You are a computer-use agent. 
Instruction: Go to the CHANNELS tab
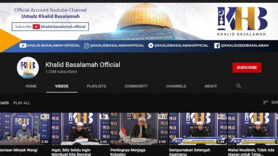[176, 86]
